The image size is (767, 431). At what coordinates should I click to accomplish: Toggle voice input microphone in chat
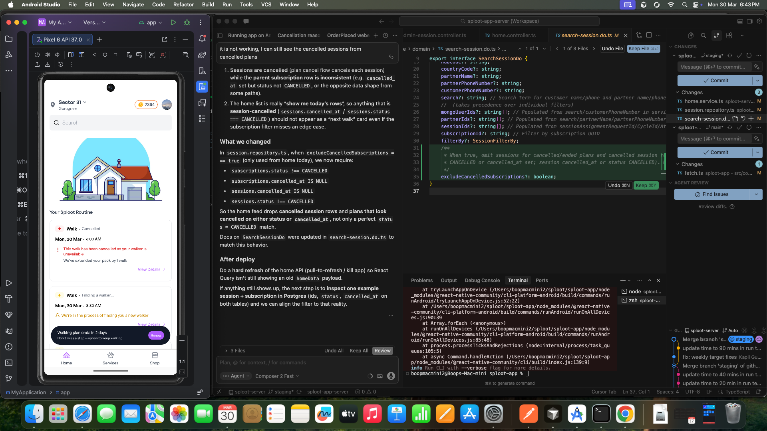[x=391, y=376]
